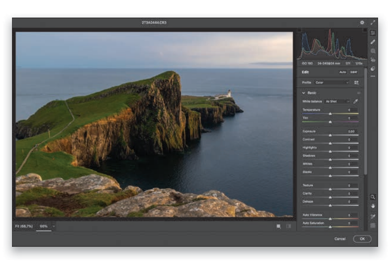Toggle the grid overlay icon
391x263 pixels.
[373, 226]
